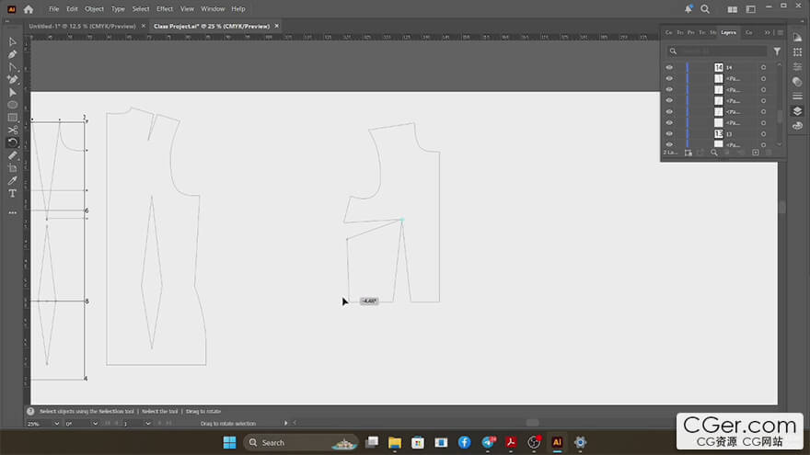Select the Eyedropper tool
Screen dimensions: 810x455
point(12,180)
